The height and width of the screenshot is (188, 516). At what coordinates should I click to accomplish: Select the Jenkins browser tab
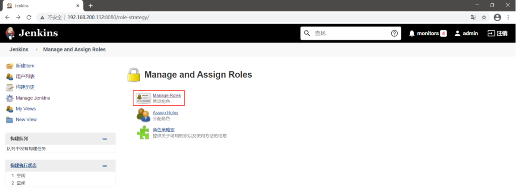[x=43, y=6]
